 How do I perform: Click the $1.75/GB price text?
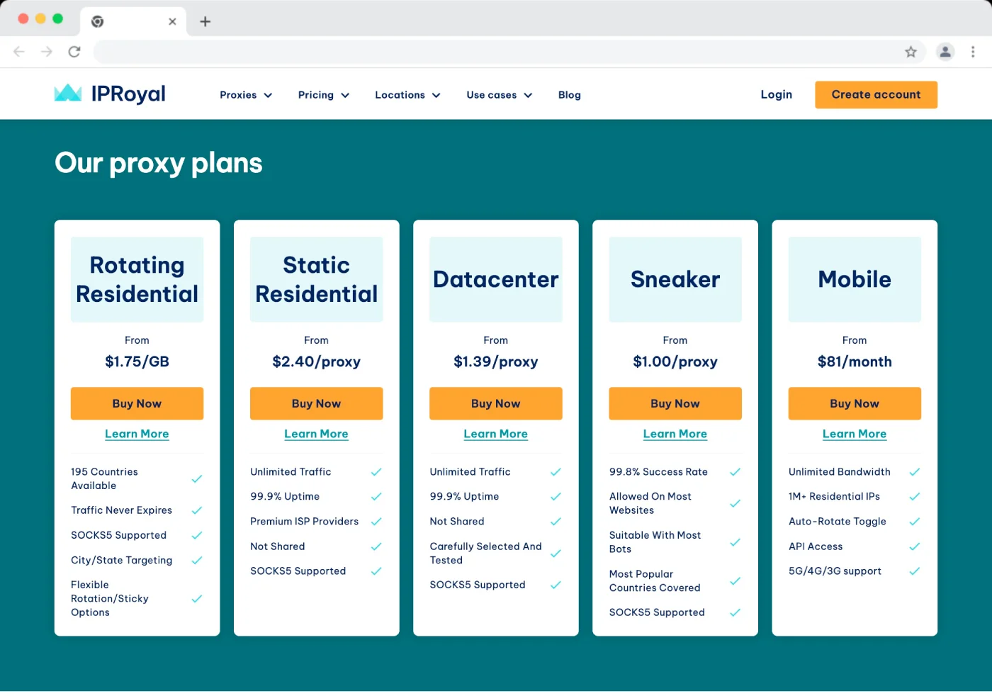(x=137, y=361)
